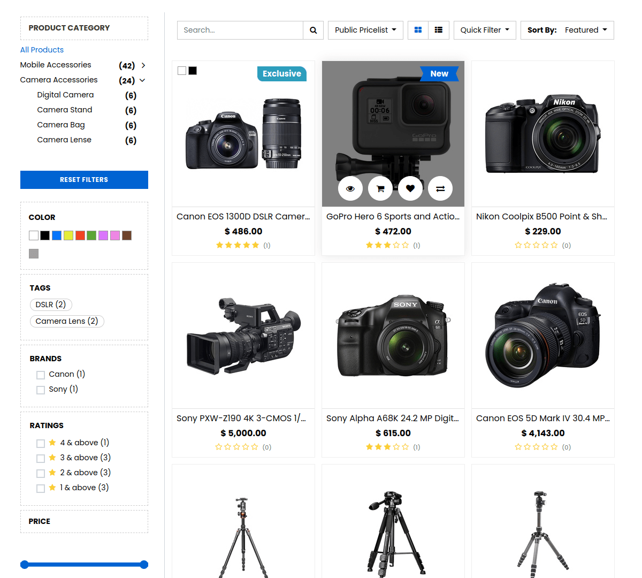The width and height of the screenshot is (642, 578).
Task: Check the Sony brand checkbox
Action: coord(41,390)
